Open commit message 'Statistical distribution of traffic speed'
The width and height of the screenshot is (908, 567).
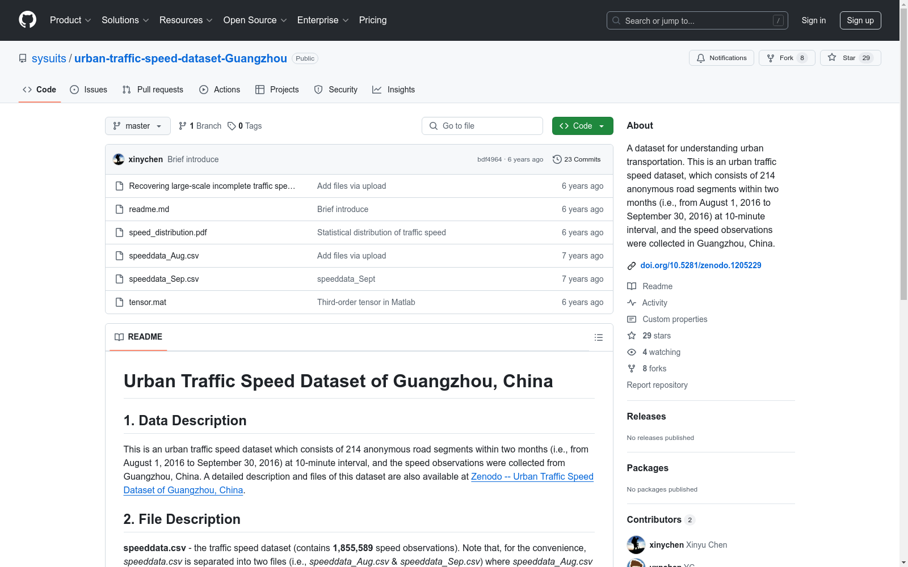click(x=381, y=232)
